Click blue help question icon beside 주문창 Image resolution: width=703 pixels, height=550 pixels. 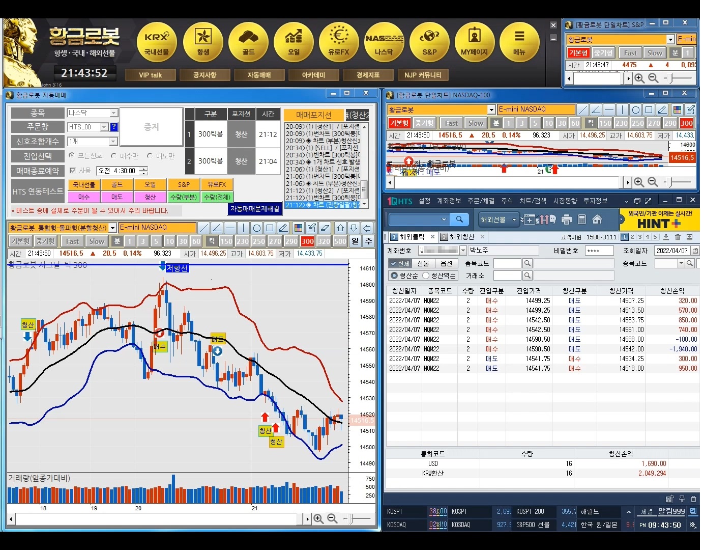[x=114, y=127]
